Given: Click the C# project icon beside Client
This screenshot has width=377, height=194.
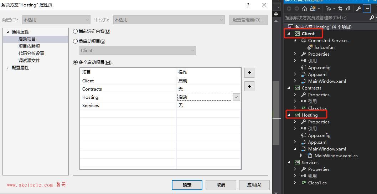Looking at the screenshot, I should 297,34.
